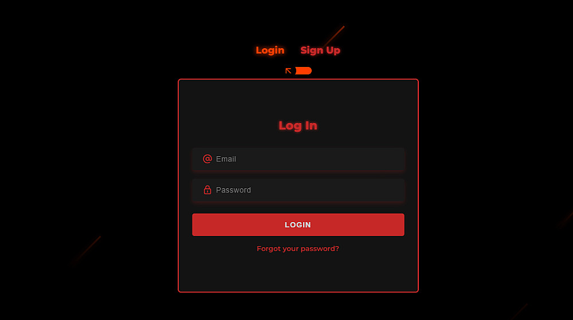This screenshot has width=573, height=320.
Task: Switch to the Sign Up tab
Action: 320,50
